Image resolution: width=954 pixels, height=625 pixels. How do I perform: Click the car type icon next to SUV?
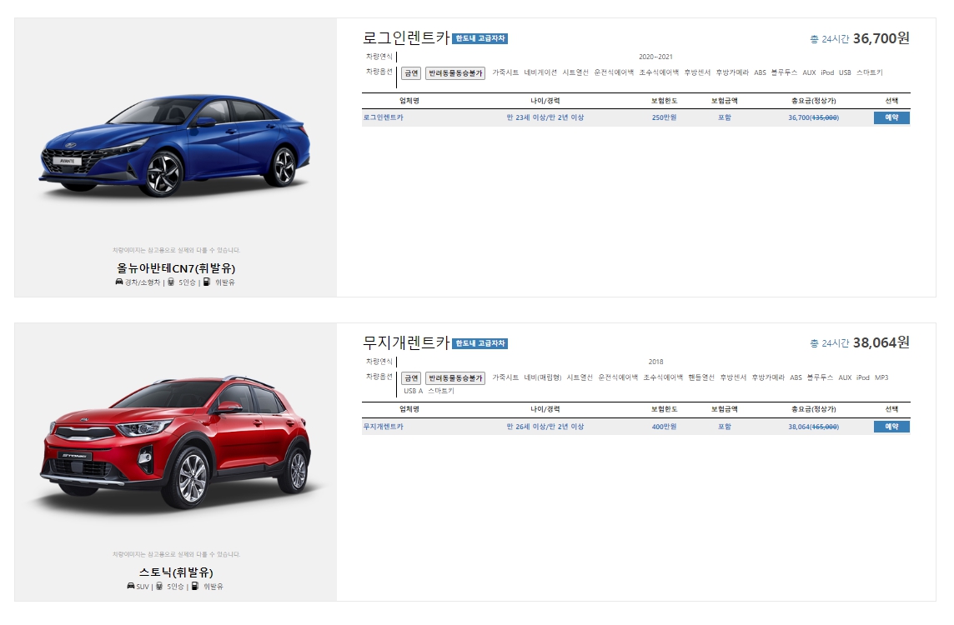(x=131, y=586)
